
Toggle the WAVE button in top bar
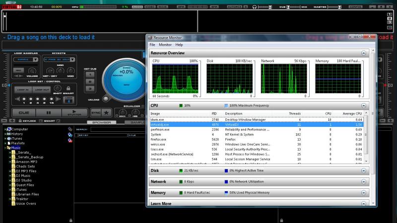[x=163, y=7]
